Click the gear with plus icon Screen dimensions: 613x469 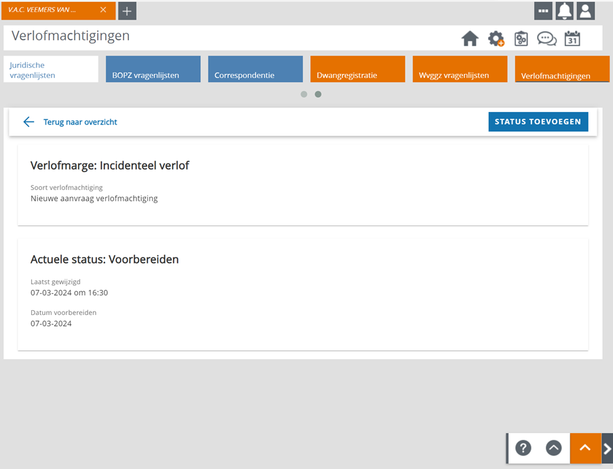pos(496,39)
